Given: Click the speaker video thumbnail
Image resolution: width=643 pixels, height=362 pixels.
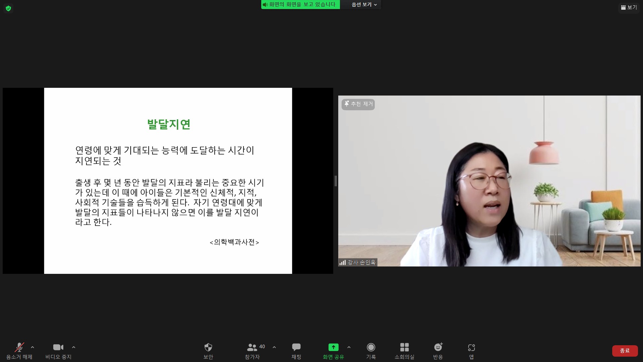Looking at the screenshot, I should [x=489, y=181].
